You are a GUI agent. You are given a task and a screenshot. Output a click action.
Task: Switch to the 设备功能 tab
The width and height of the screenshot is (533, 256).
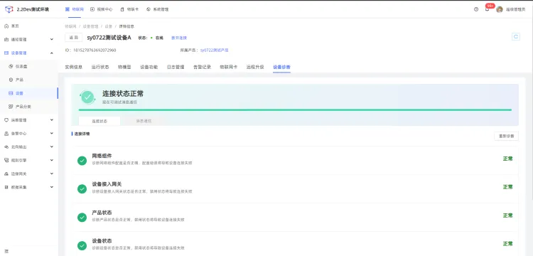coord(149,67)
